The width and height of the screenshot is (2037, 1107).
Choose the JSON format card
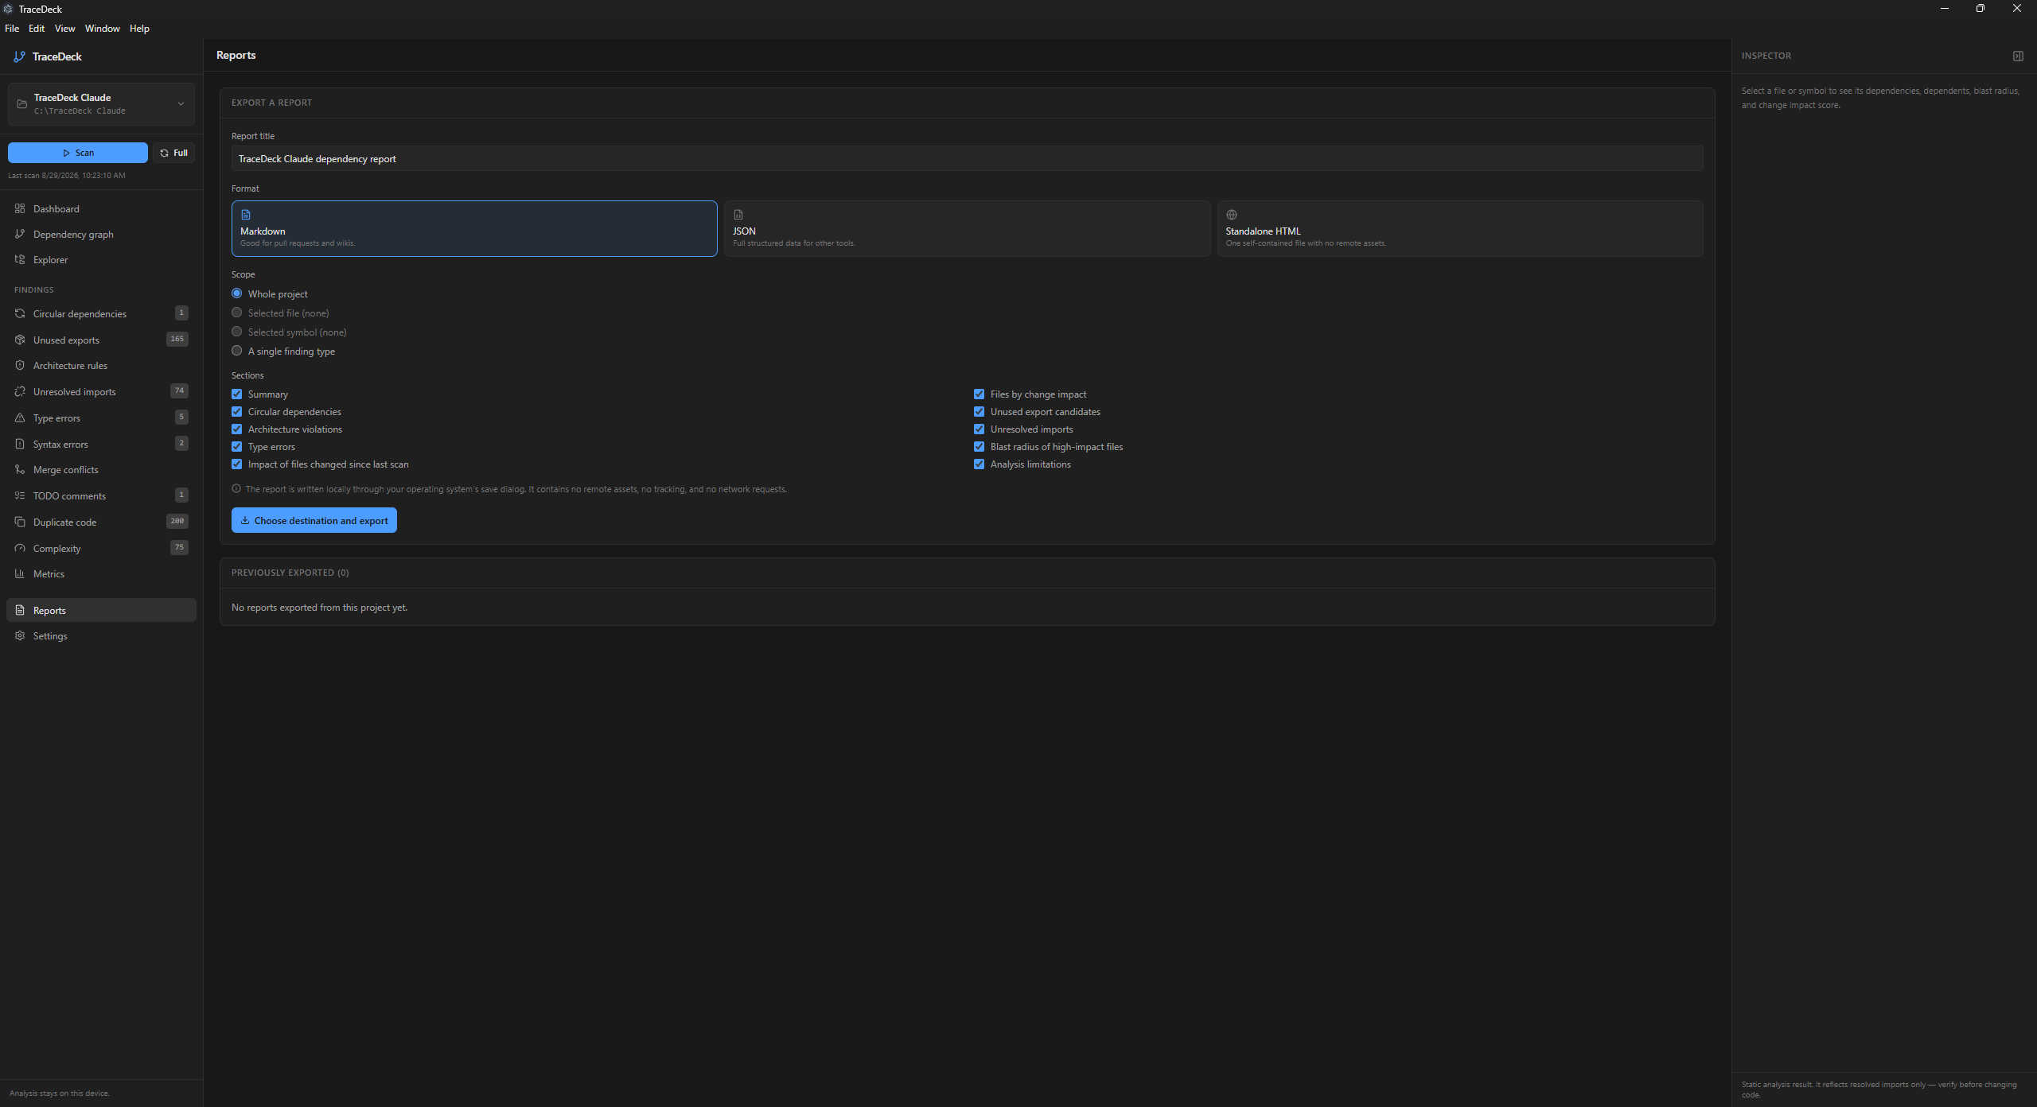click(x=967, y=228)
